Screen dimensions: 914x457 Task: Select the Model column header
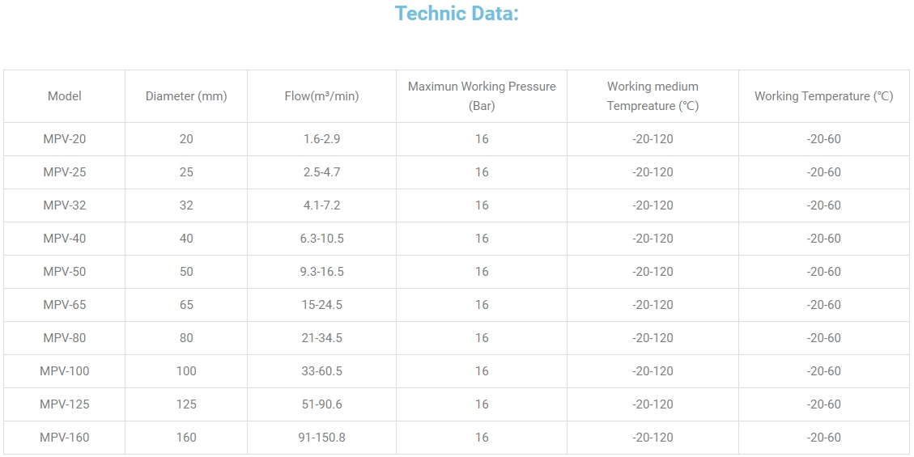tap(65, 96)
